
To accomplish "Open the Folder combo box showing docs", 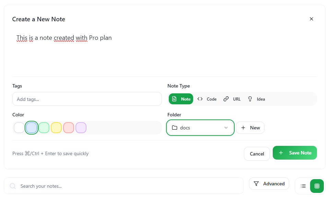I will pos(200,128).
